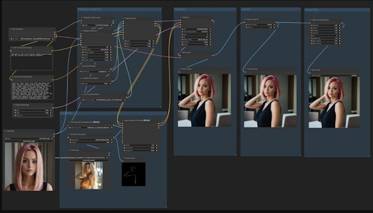Click the output image in the Save Image node

pyautogui.click(x=334, y=102)
